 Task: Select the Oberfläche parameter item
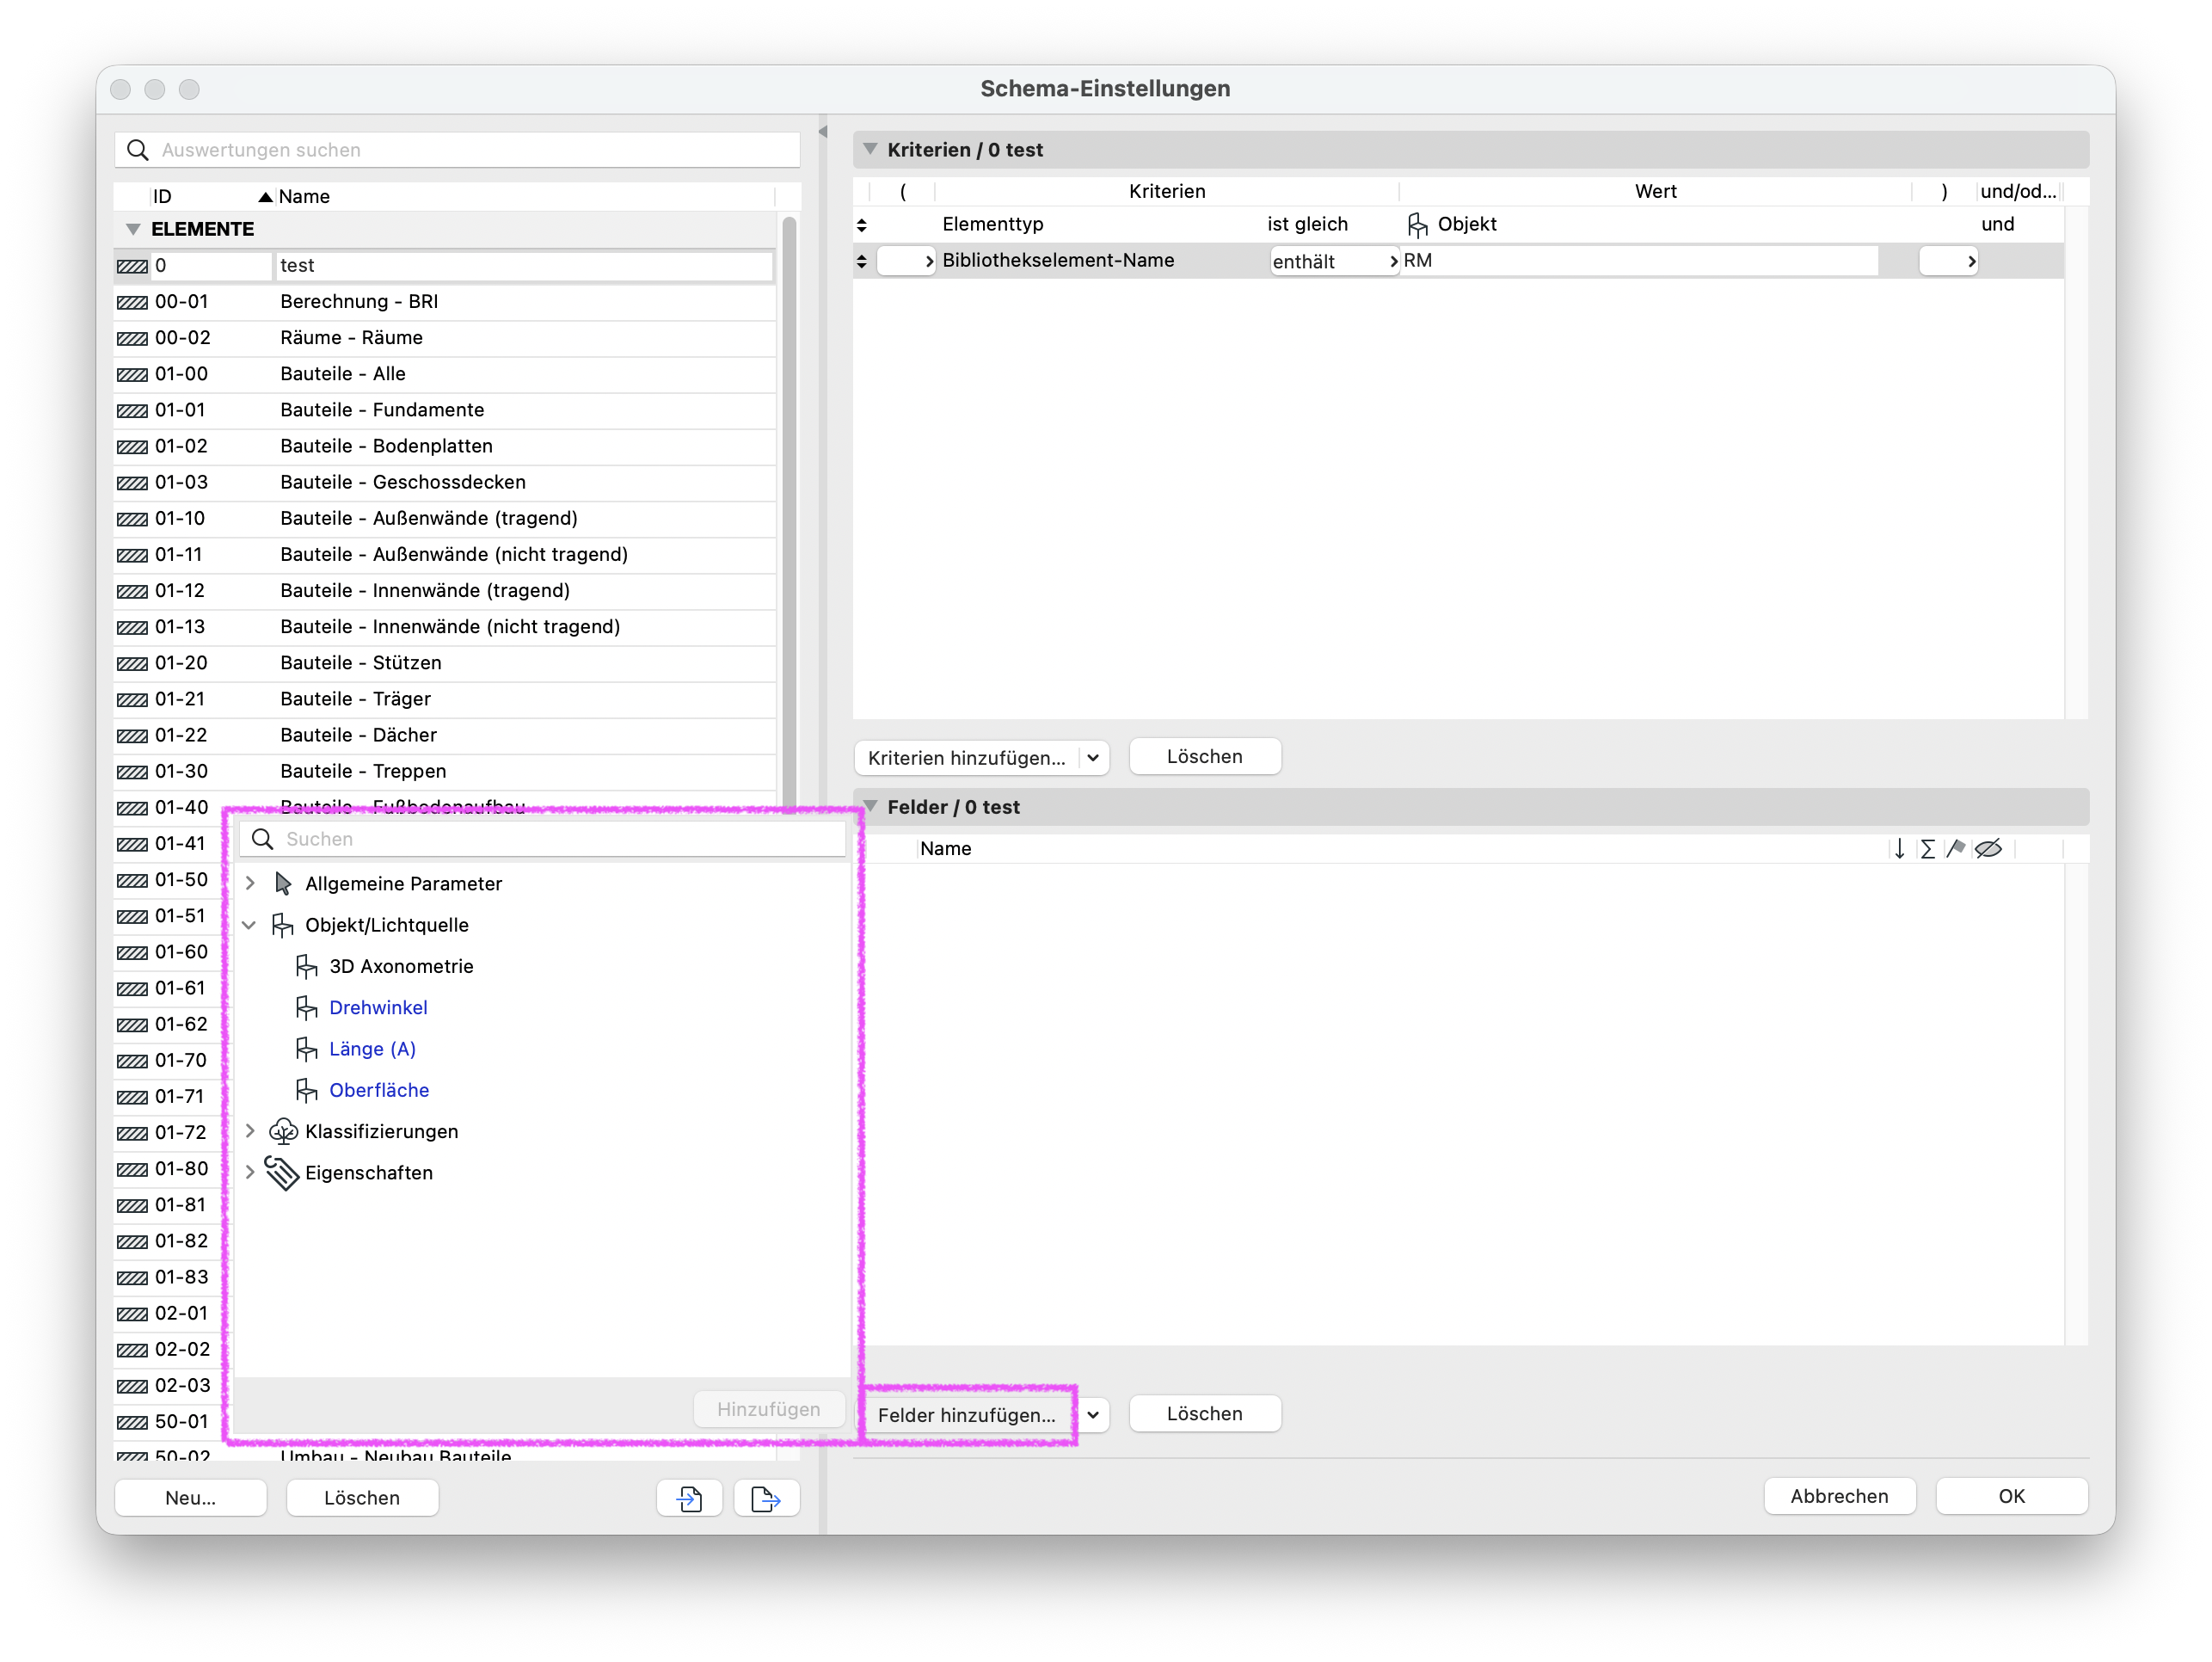coord(379,1089)
